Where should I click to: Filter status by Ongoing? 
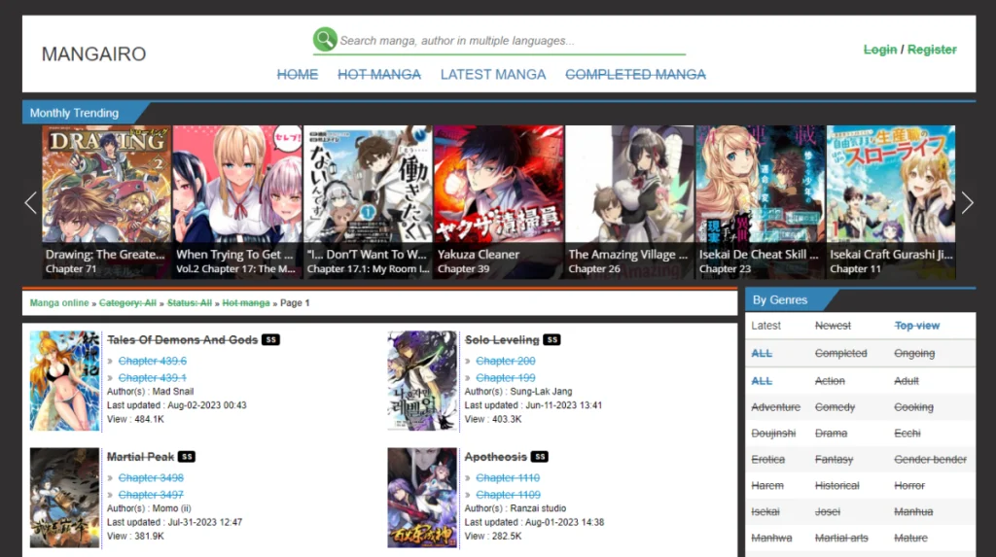[914, 353]
